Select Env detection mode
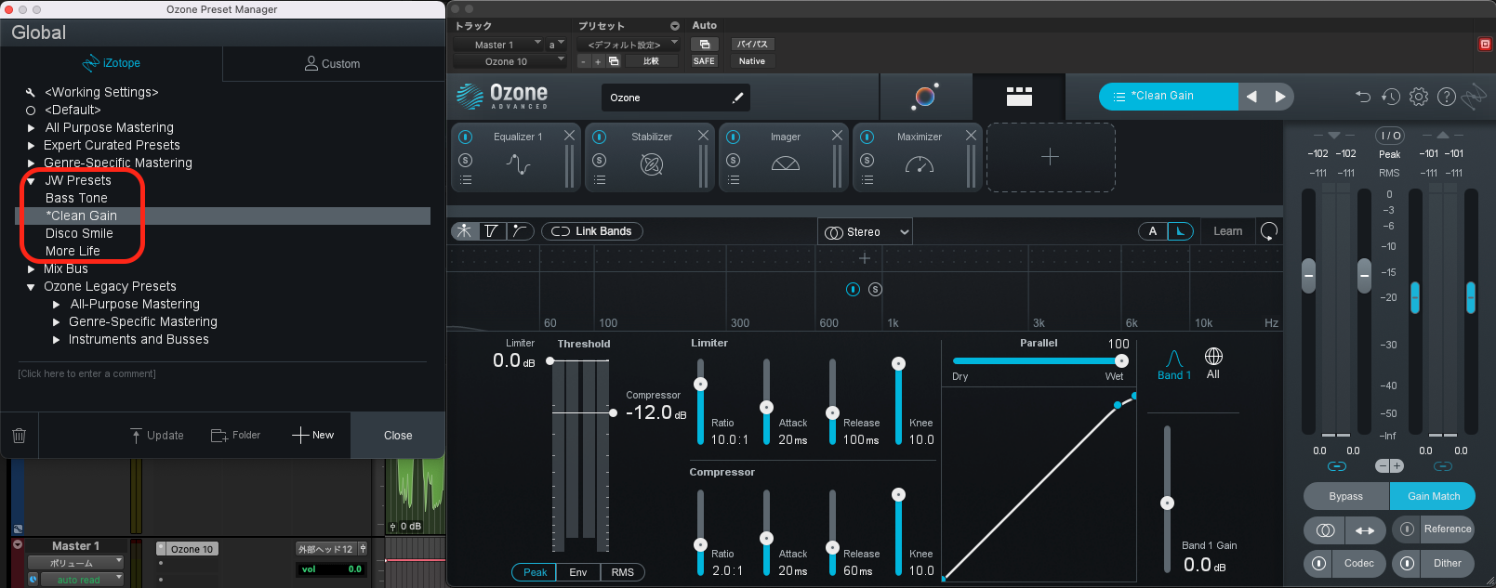This screenshot has width=1496, height=588. coord(578,572)
